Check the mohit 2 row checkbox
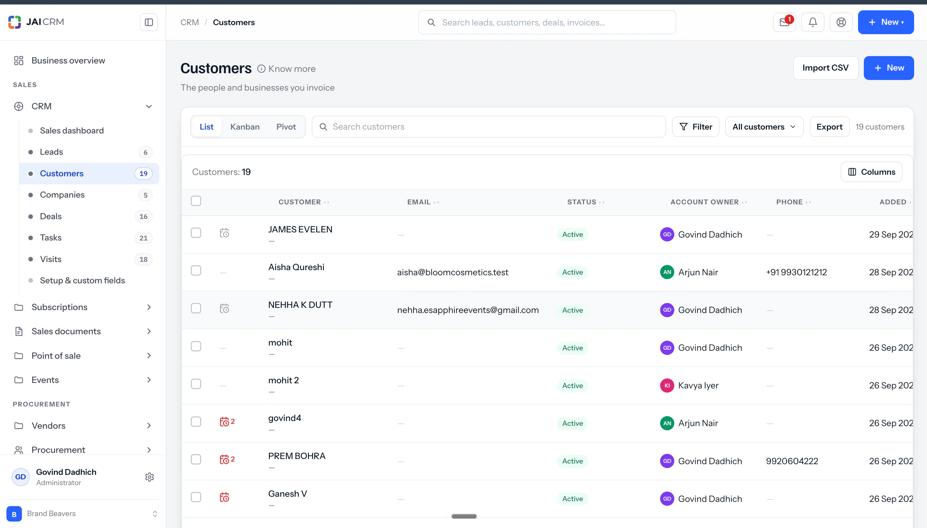927x528 pixels. 196,384
